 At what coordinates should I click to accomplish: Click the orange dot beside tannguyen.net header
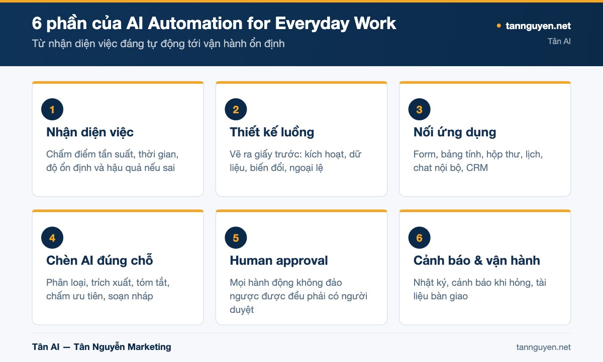pyautogui.click(x=498, y=26)
